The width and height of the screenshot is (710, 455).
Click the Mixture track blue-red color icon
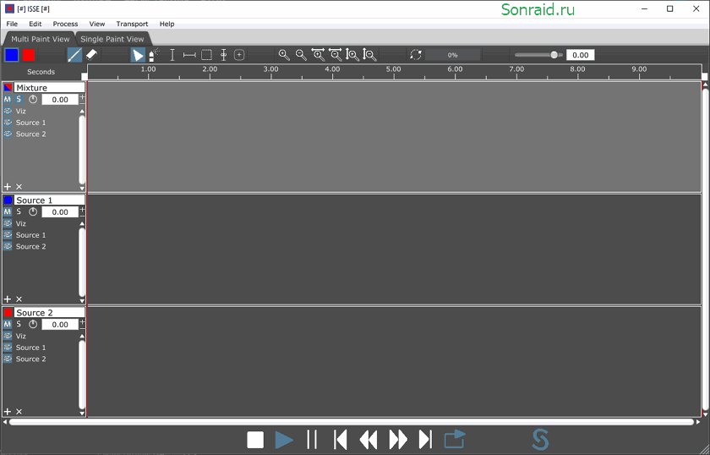coord(8,87)
